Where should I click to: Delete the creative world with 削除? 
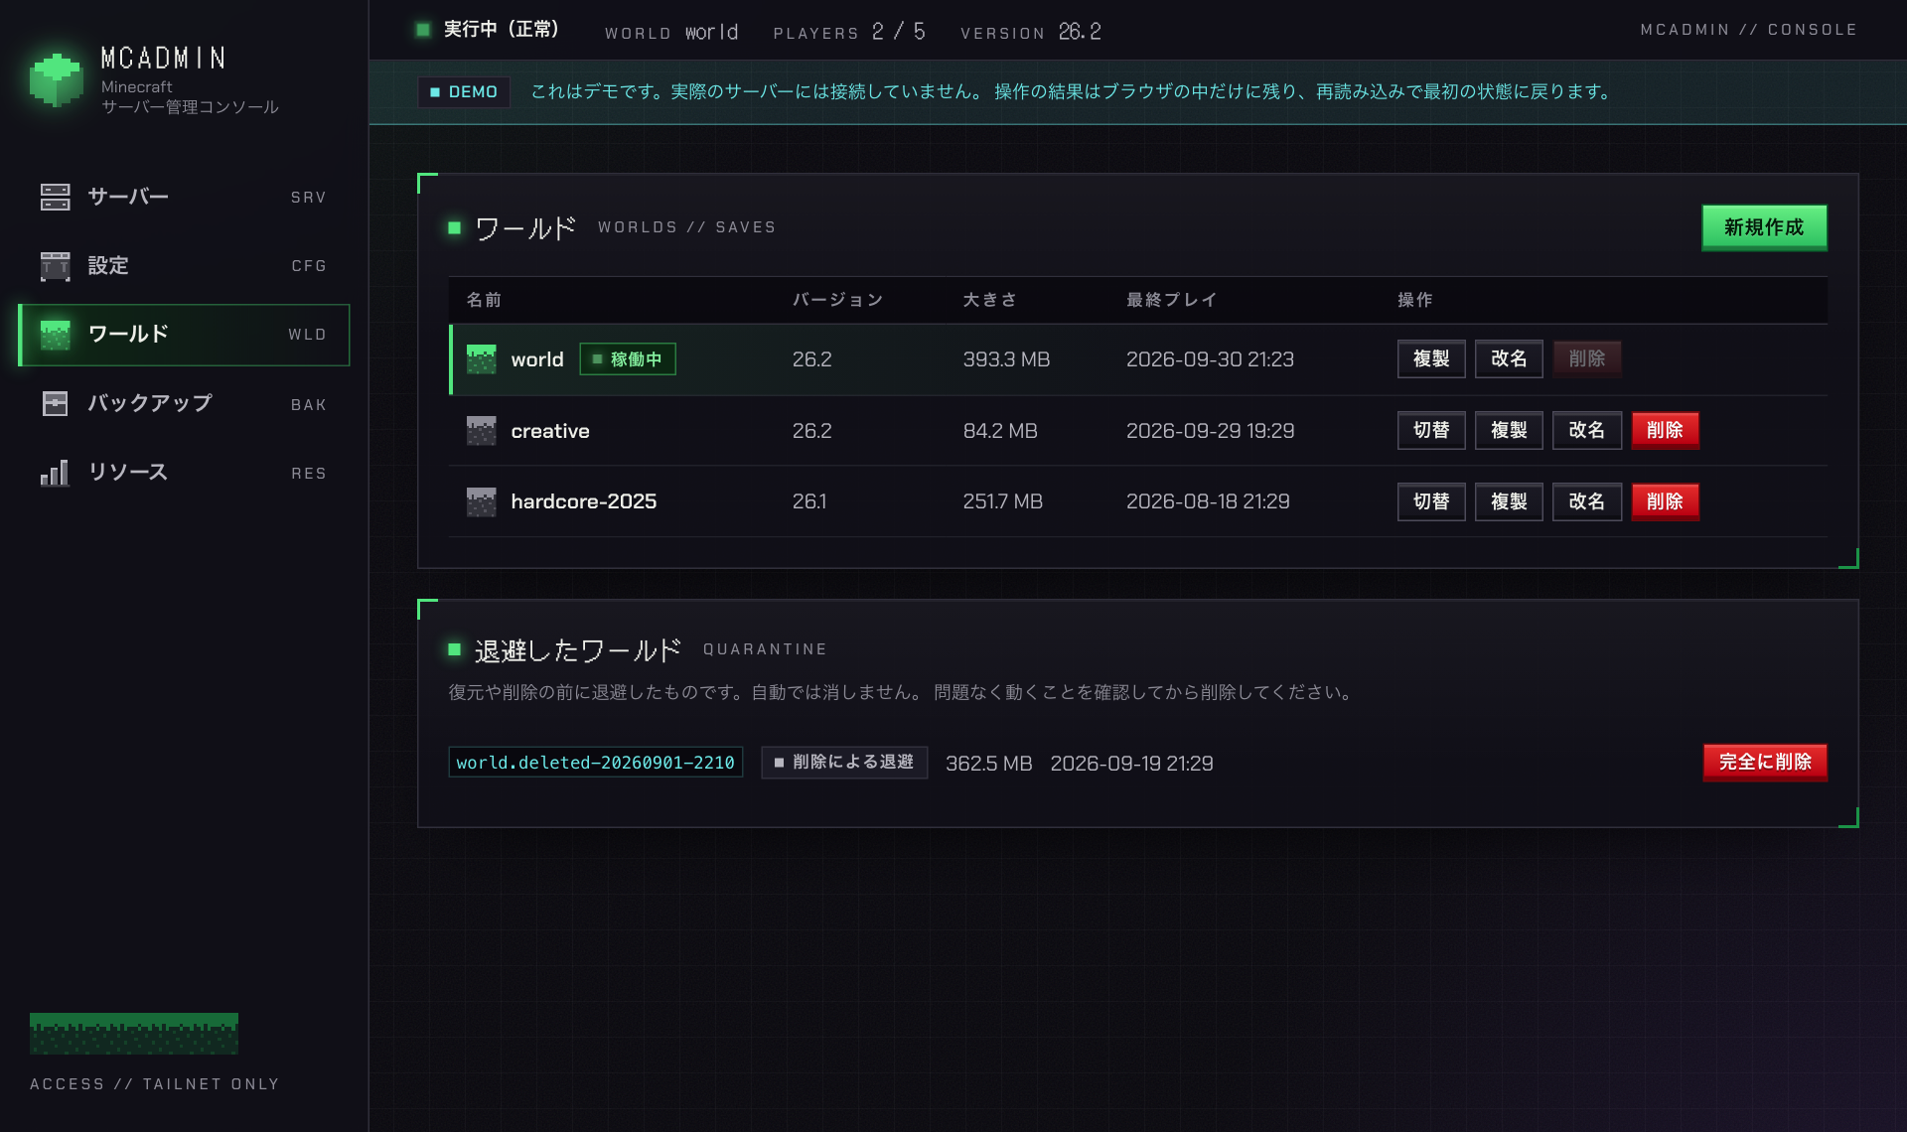click(x=1665, y=431)
